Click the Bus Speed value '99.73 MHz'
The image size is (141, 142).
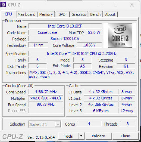[46, 105]
